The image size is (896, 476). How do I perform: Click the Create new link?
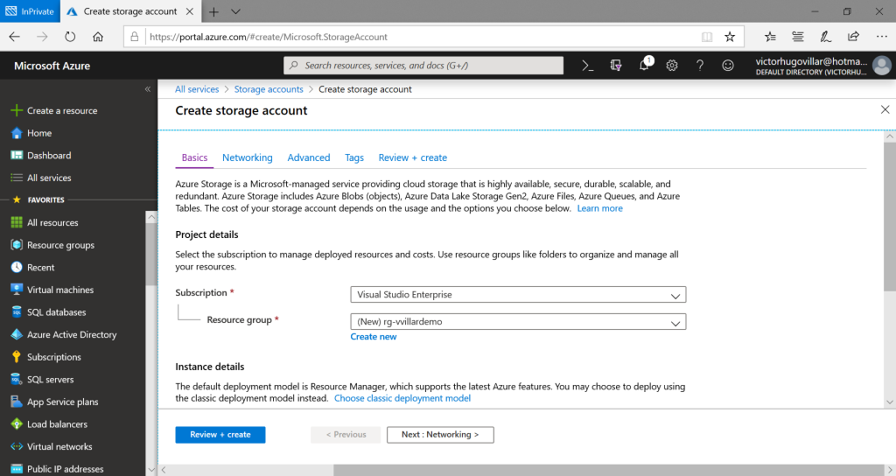coord(373,337)
